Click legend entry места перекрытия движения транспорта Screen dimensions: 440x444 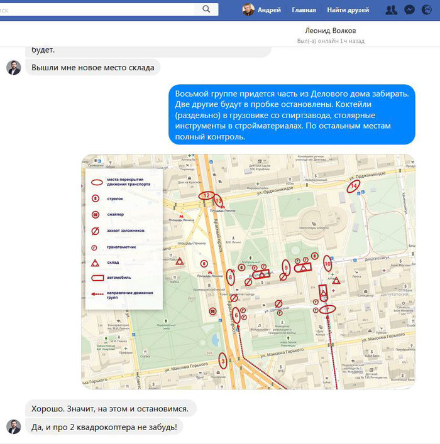point(121,181)
